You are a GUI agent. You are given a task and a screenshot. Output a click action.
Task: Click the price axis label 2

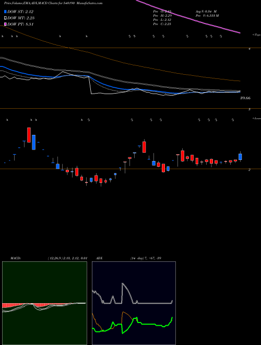click(249, 170)
